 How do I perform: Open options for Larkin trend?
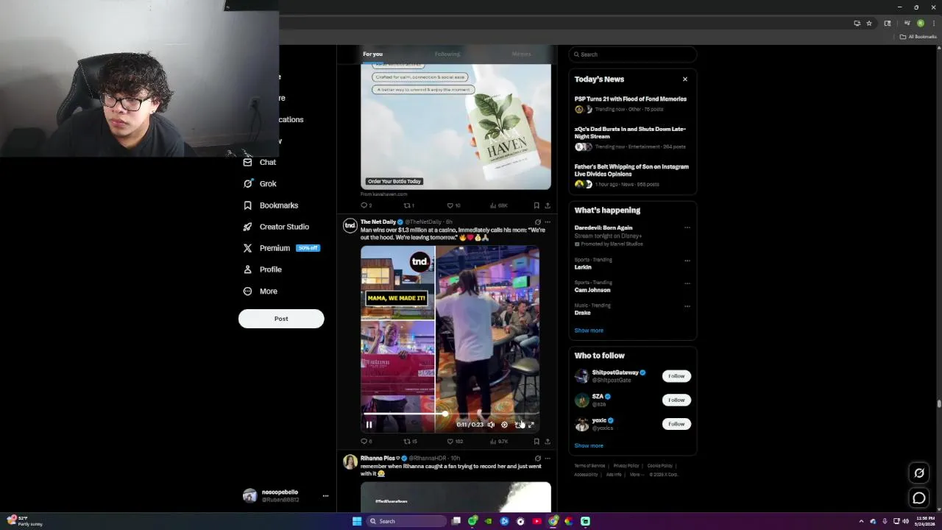pos(687,260)
